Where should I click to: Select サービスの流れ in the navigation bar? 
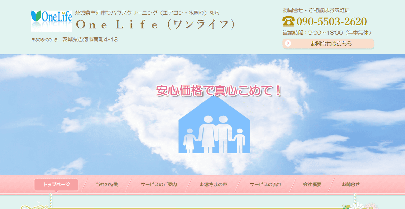click(x=265, y=185)
